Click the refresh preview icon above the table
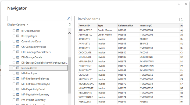The image size is (190, 105). pyautogui.click(x=181, y=20)
